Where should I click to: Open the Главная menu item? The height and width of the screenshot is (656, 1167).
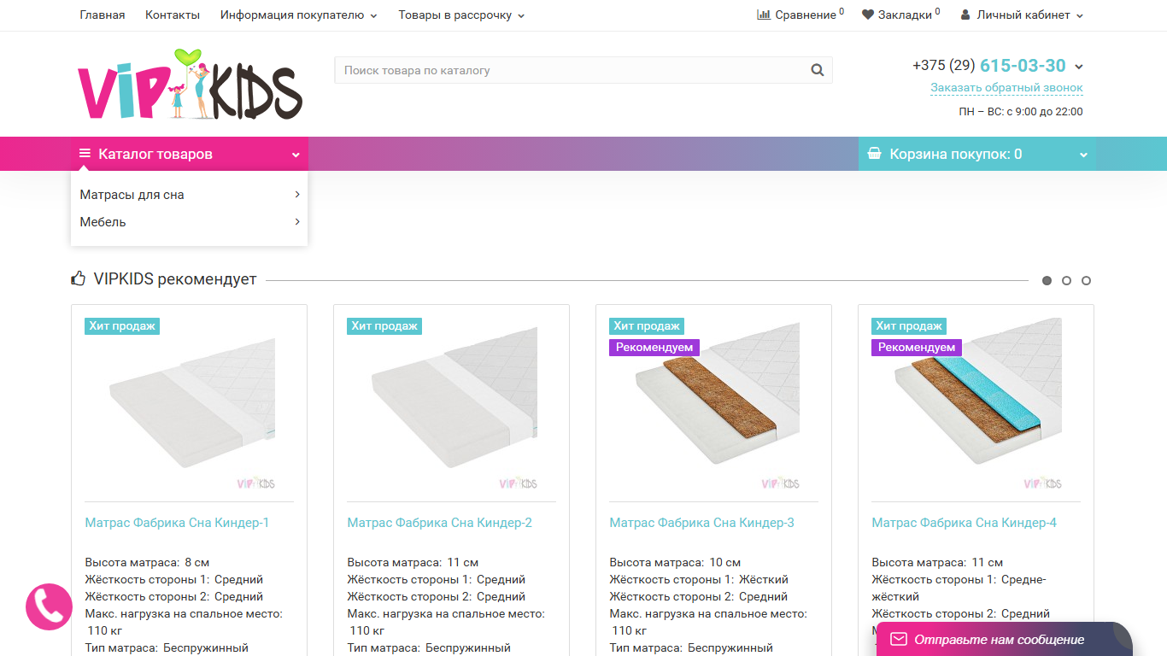[x=102, y=15]
